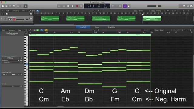Toggle Show Automation button in tracks menu bar
194x109 pixels.
pyautogui.click(x=30, y=11)
